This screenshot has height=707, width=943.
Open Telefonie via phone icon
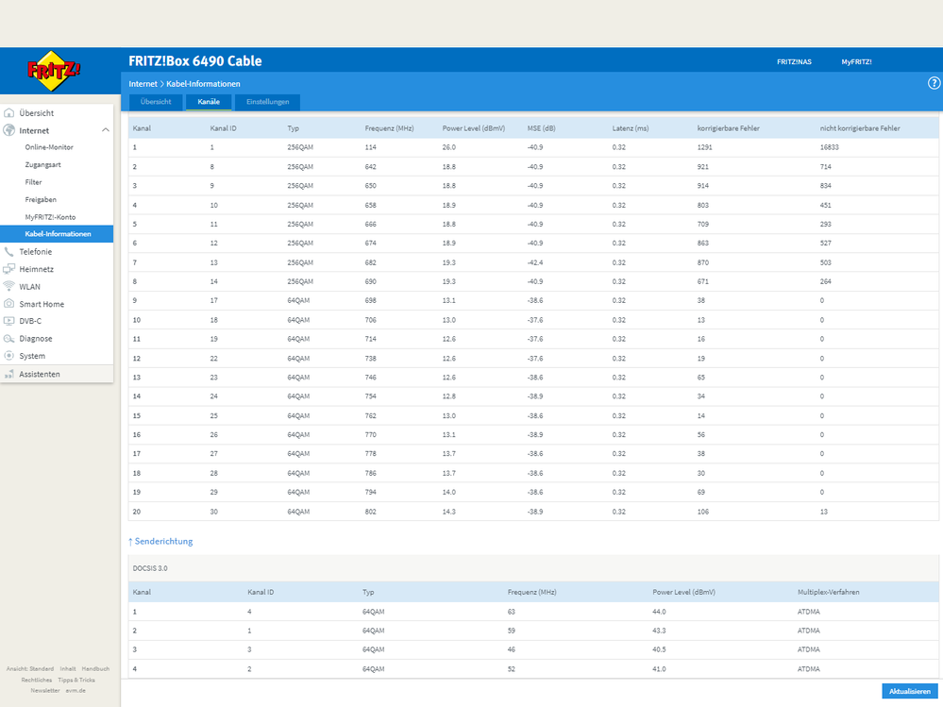(9, 252)
